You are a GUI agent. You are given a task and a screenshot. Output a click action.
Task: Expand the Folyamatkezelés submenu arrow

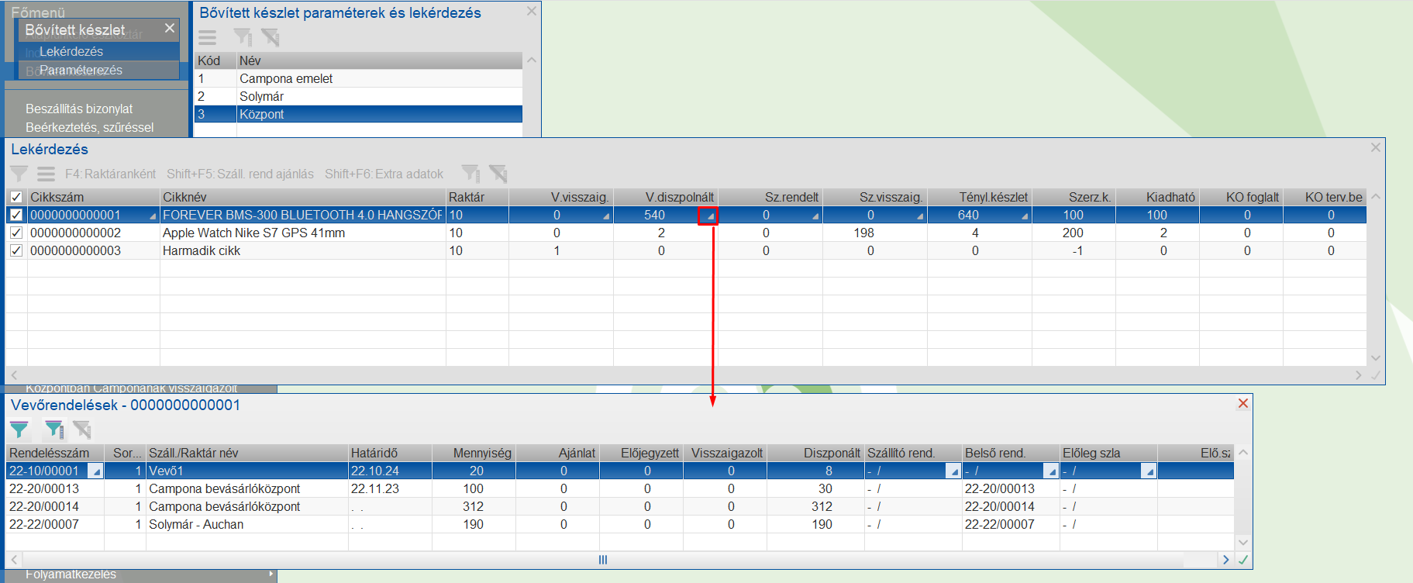pos(271,574)
